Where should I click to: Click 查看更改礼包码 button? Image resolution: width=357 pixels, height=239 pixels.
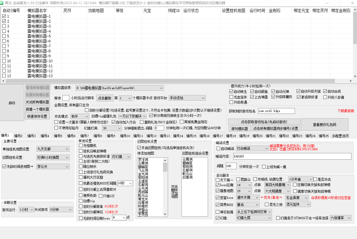[324, 125]
